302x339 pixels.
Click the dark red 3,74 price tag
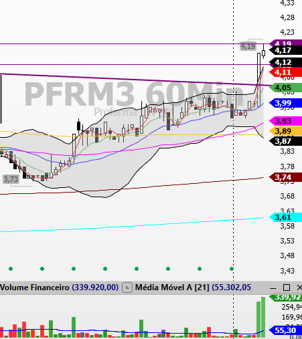(286, 177)
